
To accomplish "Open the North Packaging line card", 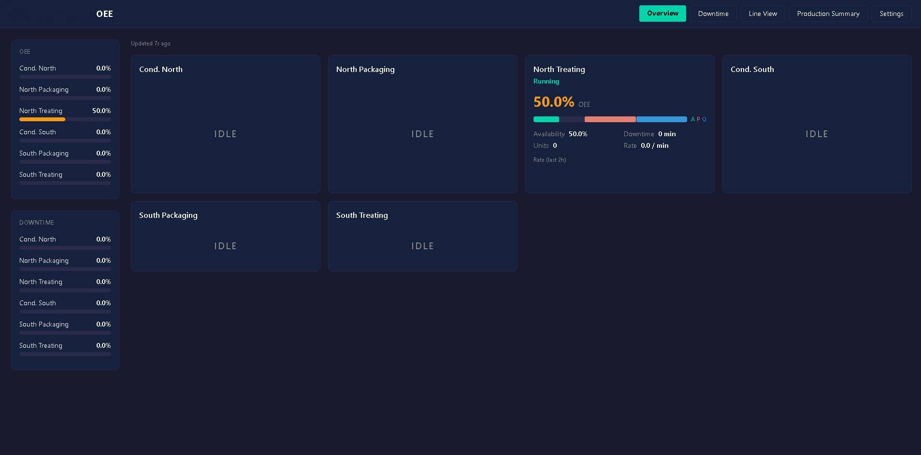I will tap(423, 124).
